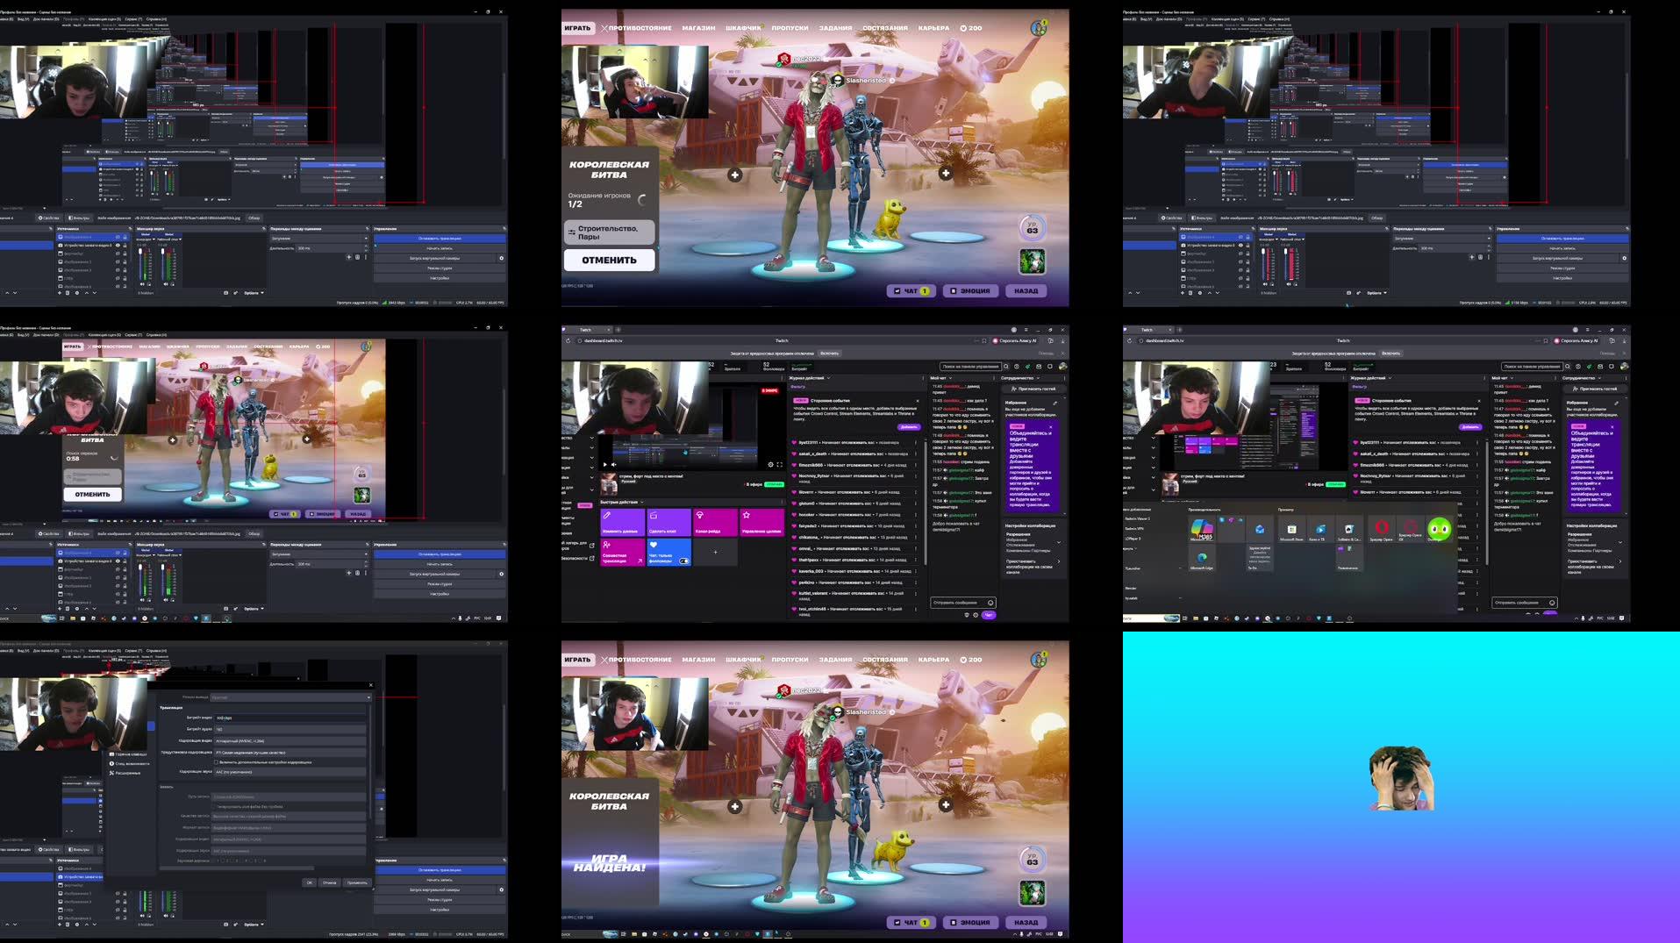Click ОТМЕНИТЬ in the lobby waiting 1/2 players
This screenshot has height=943, width=1680.
click(609, 260)
